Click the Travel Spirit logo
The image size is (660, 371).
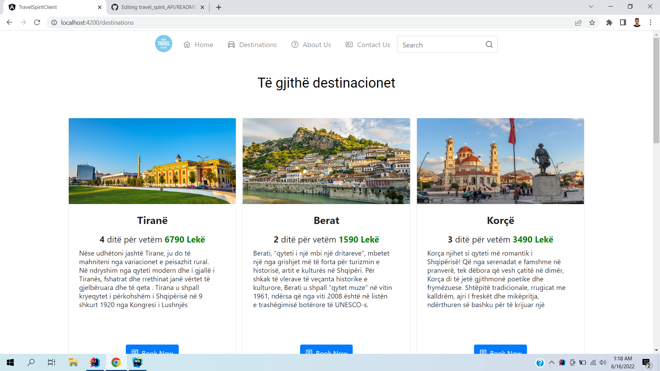(164, 44)
